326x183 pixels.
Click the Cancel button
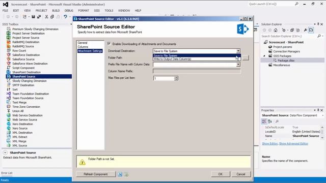[x=241, y=174]
